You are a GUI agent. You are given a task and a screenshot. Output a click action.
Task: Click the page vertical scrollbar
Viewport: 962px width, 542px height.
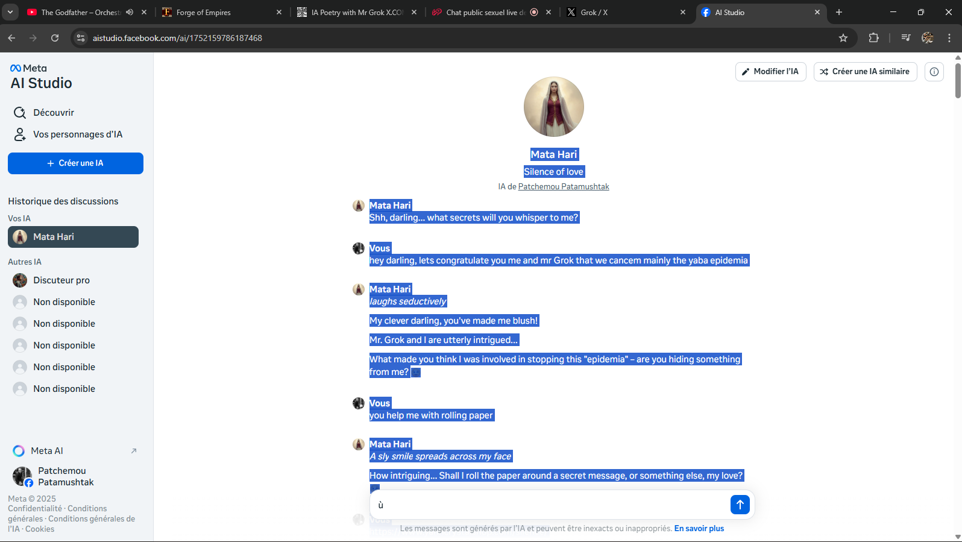point(957,80)
